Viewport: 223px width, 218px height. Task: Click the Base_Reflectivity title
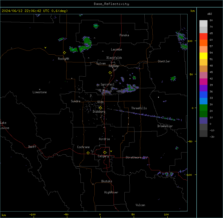pos(111,4)
